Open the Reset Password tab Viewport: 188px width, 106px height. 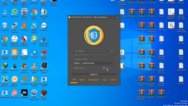point(94,80)
